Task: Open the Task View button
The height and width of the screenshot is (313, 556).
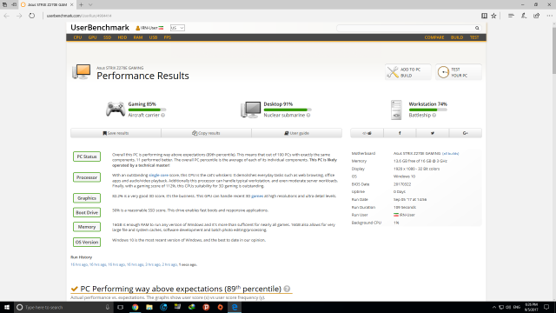Action: tap(121, 307)
